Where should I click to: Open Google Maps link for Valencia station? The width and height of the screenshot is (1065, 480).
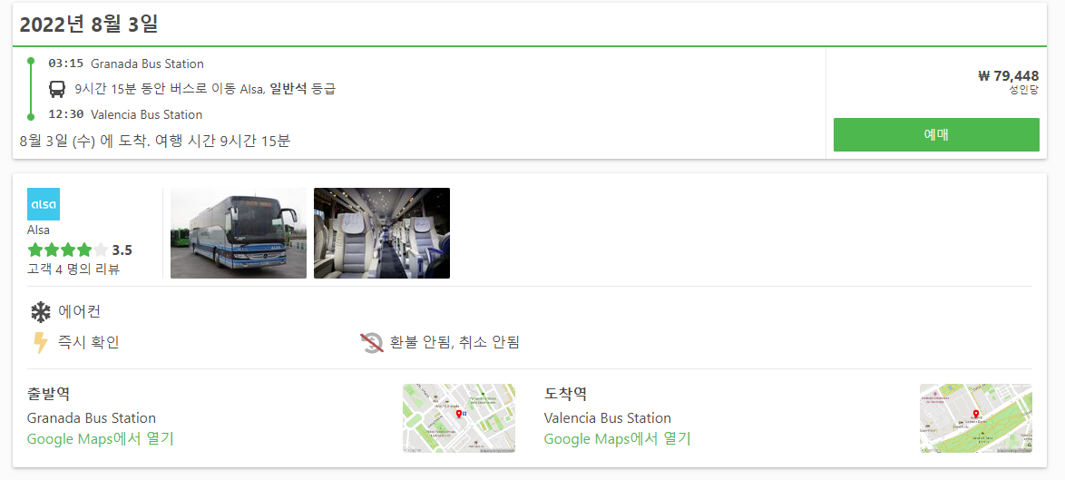point(618,438)
